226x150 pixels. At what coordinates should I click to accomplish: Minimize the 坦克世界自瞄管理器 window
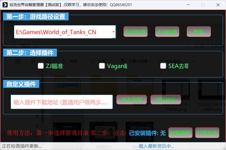[x=188, y=5]
